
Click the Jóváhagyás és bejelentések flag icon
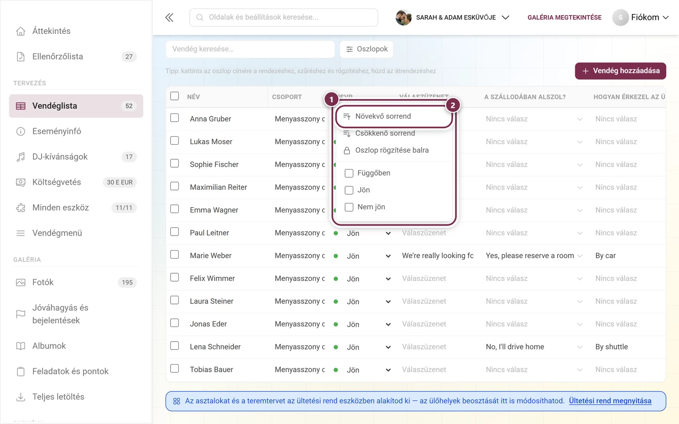(21, 314)
